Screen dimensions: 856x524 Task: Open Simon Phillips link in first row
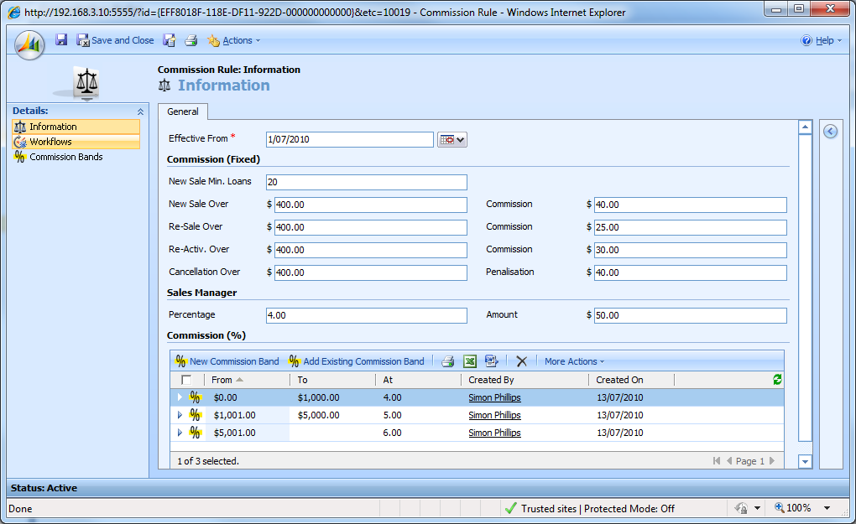point(494,397)
